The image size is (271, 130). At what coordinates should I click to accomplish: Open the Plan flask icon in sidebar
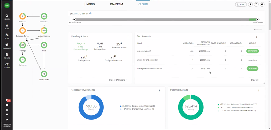point(7,25)
